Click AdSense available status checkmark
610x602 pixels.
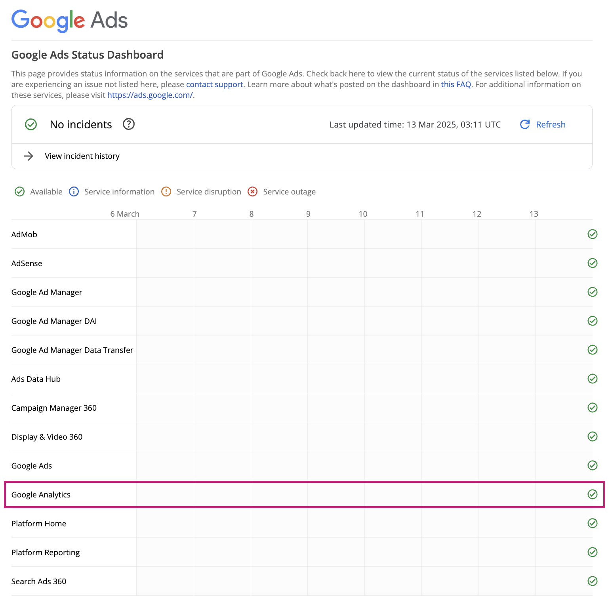592,263
